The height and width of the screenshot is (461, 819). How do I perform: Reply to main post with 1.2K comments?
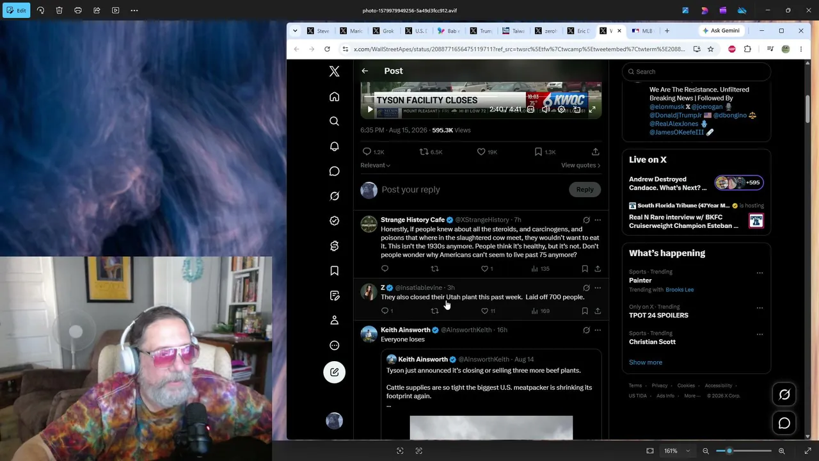click(374, 152)
